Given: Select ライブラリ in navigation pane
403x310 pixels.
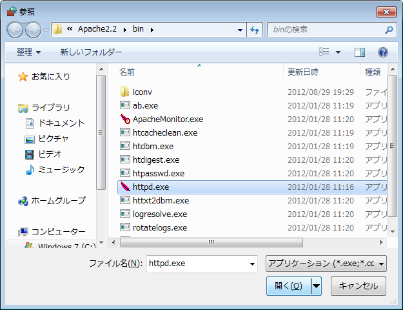Looking at the screenshot, I should [51, 108].
